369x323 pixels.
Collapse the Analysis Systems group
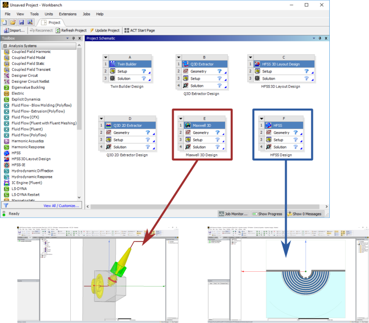(5, 46)
